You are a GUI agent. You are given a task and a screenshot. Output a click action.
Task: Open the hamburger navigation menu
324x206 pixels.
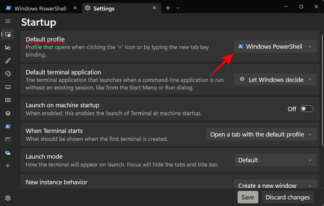coord(8,21)
